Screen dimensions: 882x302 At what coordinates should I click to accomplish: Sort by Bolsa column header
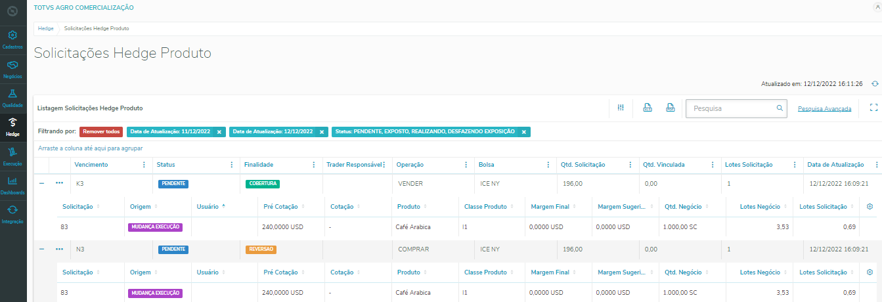[x=487, y=165]
